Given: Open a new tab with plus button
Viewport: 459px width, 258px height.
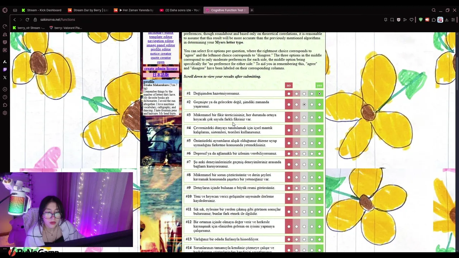Looking at the screenshot, I should coord(252,10).
